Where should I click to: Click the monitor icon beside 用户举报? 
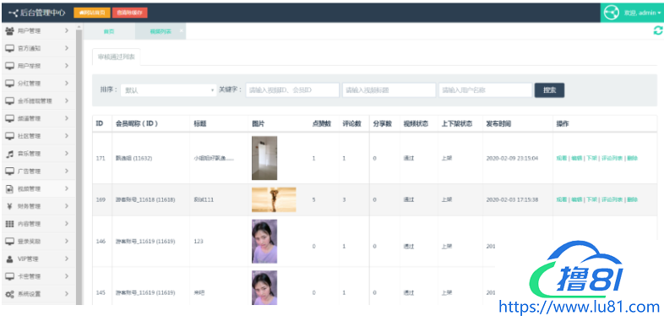coord(10,66)
